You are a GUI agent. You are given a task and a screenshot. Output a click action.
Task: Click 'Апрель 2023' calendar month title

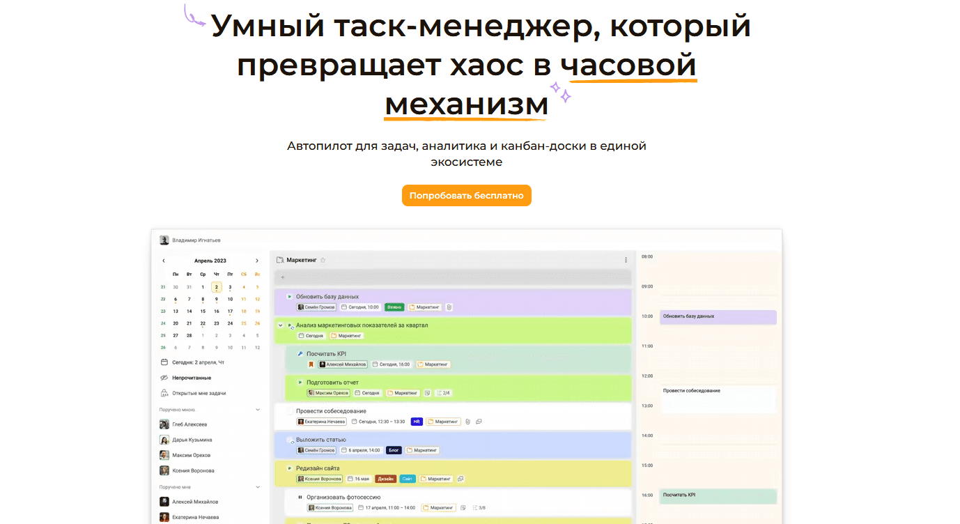click(x=210, y=261)
